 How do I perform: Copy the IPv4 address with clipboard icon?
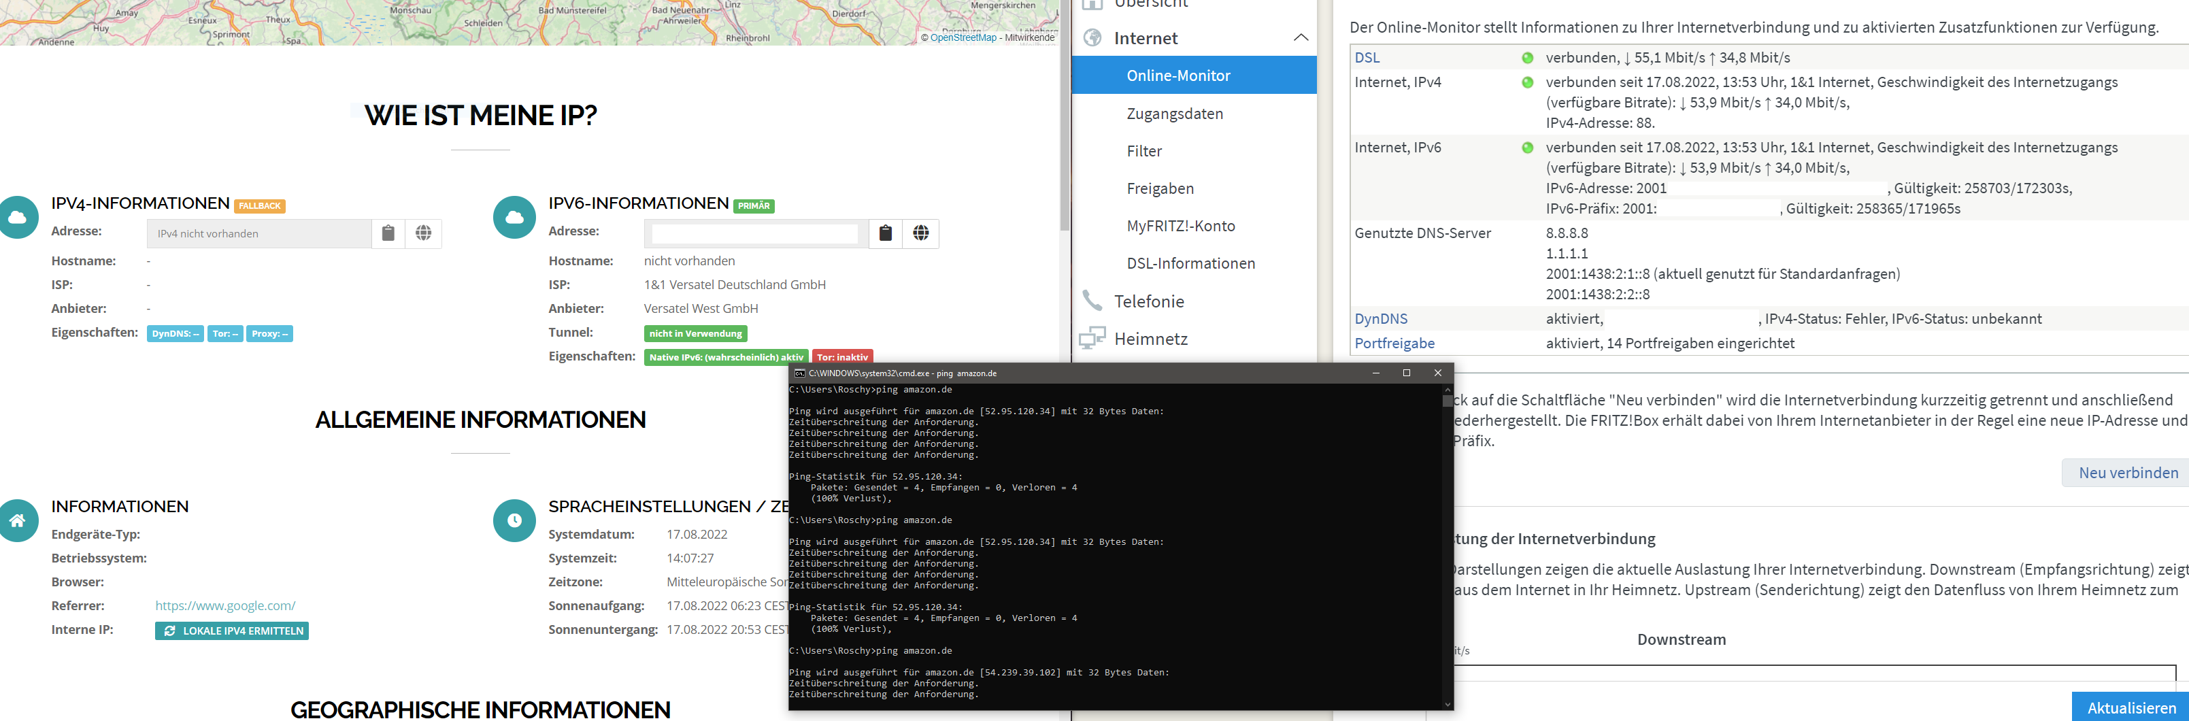(x=388, y=233)
